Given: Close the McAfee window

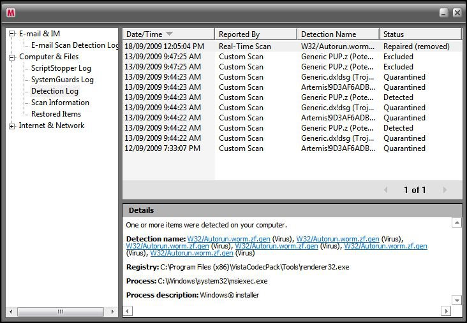Looking at the screenshot, I should (457, 13).
